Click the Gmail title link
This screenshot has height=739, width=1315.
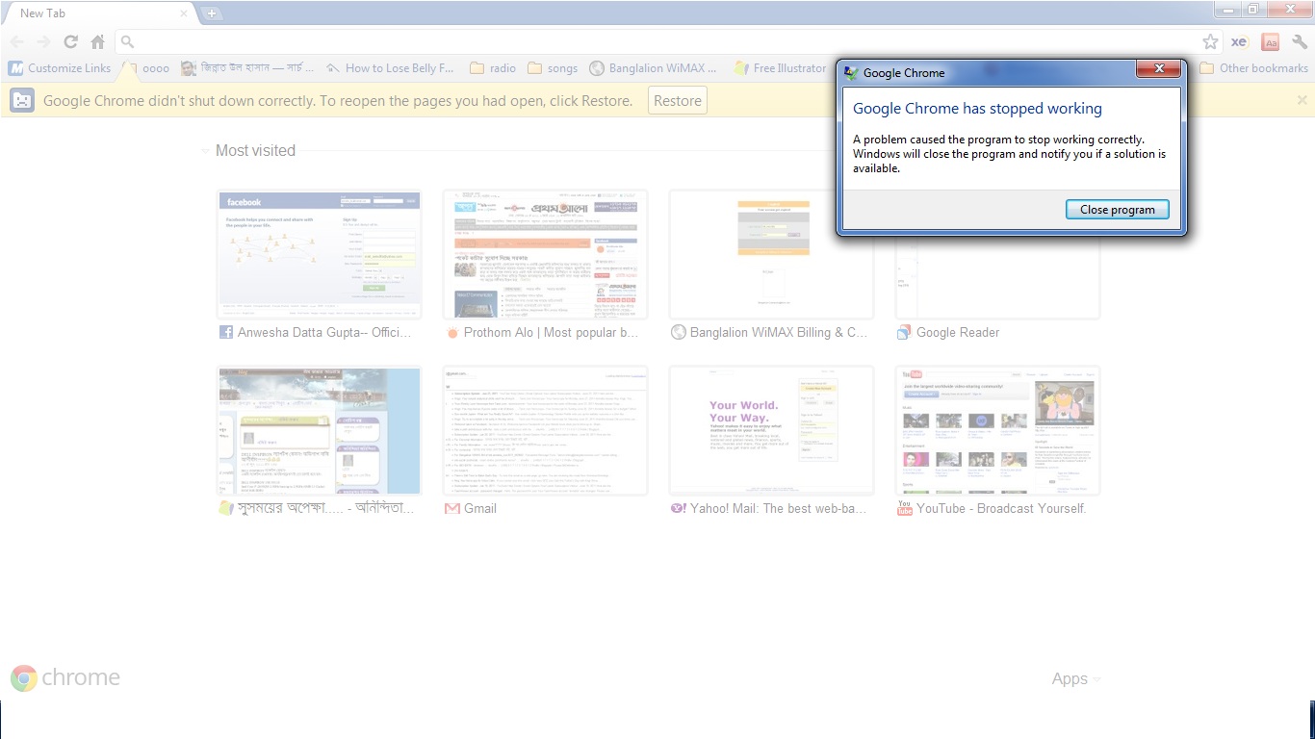pos(480,508)
